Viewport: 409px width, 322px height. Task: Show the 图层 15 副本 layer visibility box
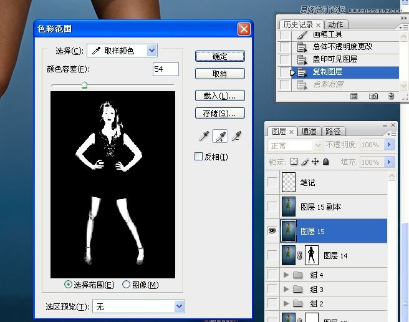(272, 207)
